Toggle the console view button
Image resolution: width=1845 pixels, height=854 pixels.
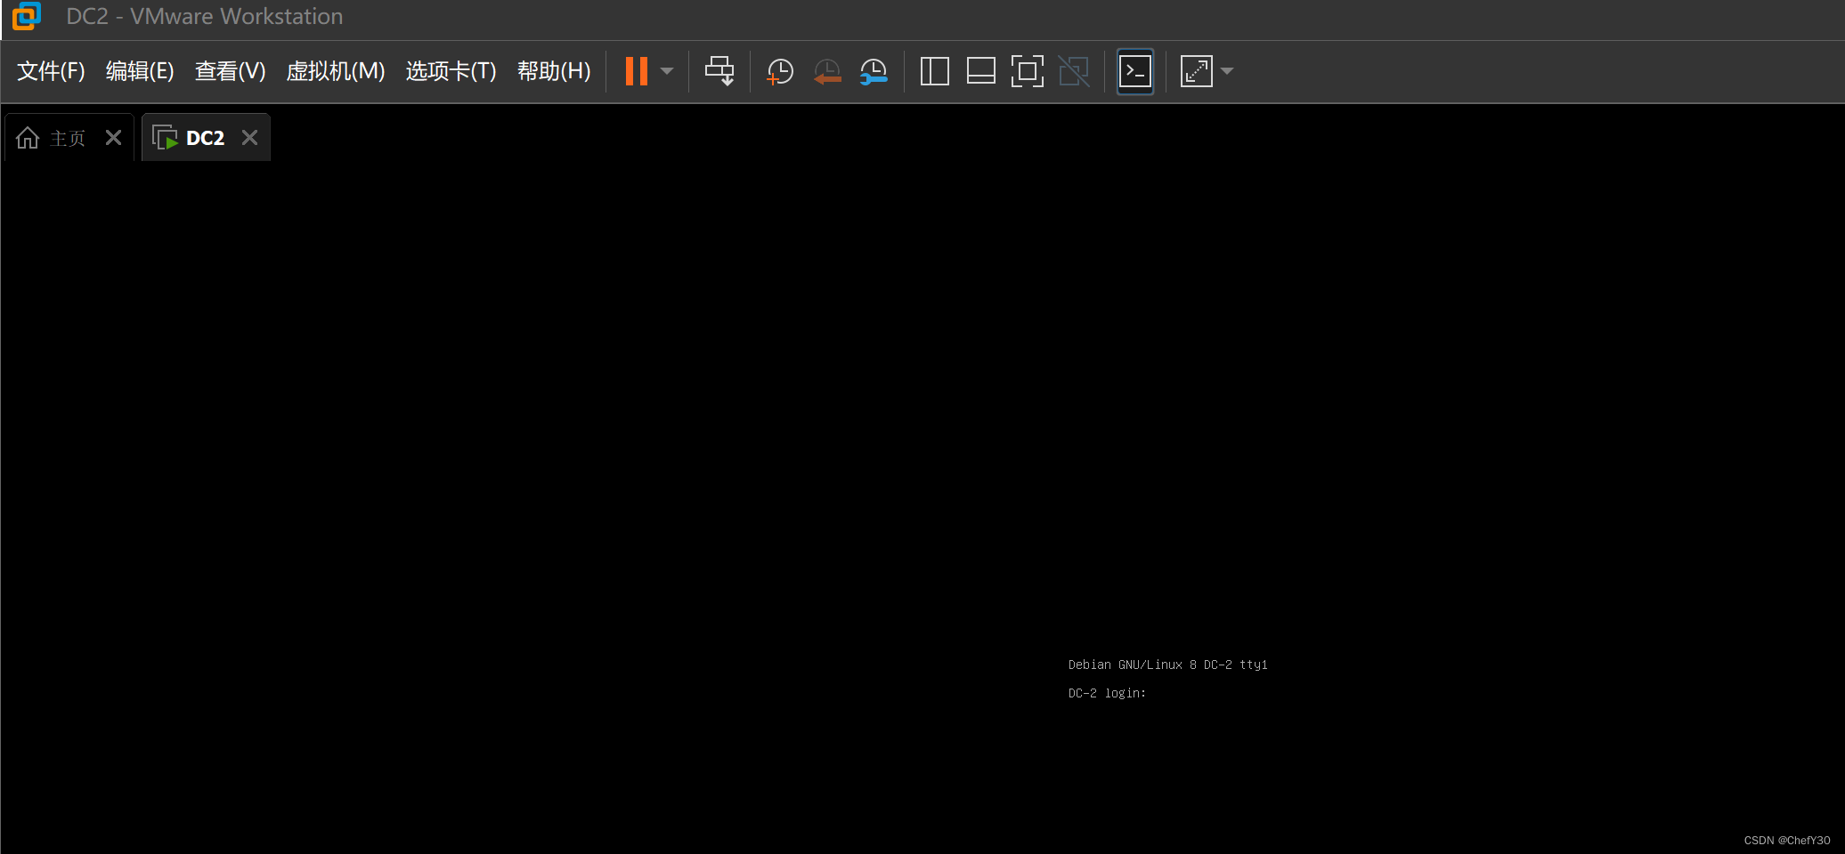(x=1135, y=71)
